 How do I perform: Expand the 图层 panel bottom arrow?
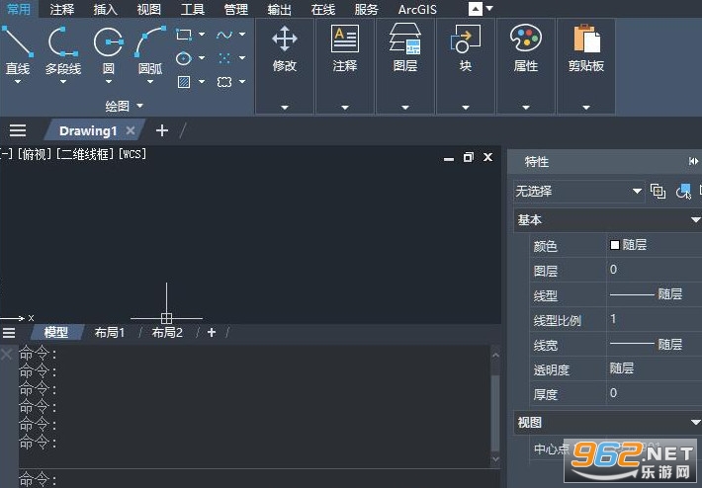(x=405, y=108)
